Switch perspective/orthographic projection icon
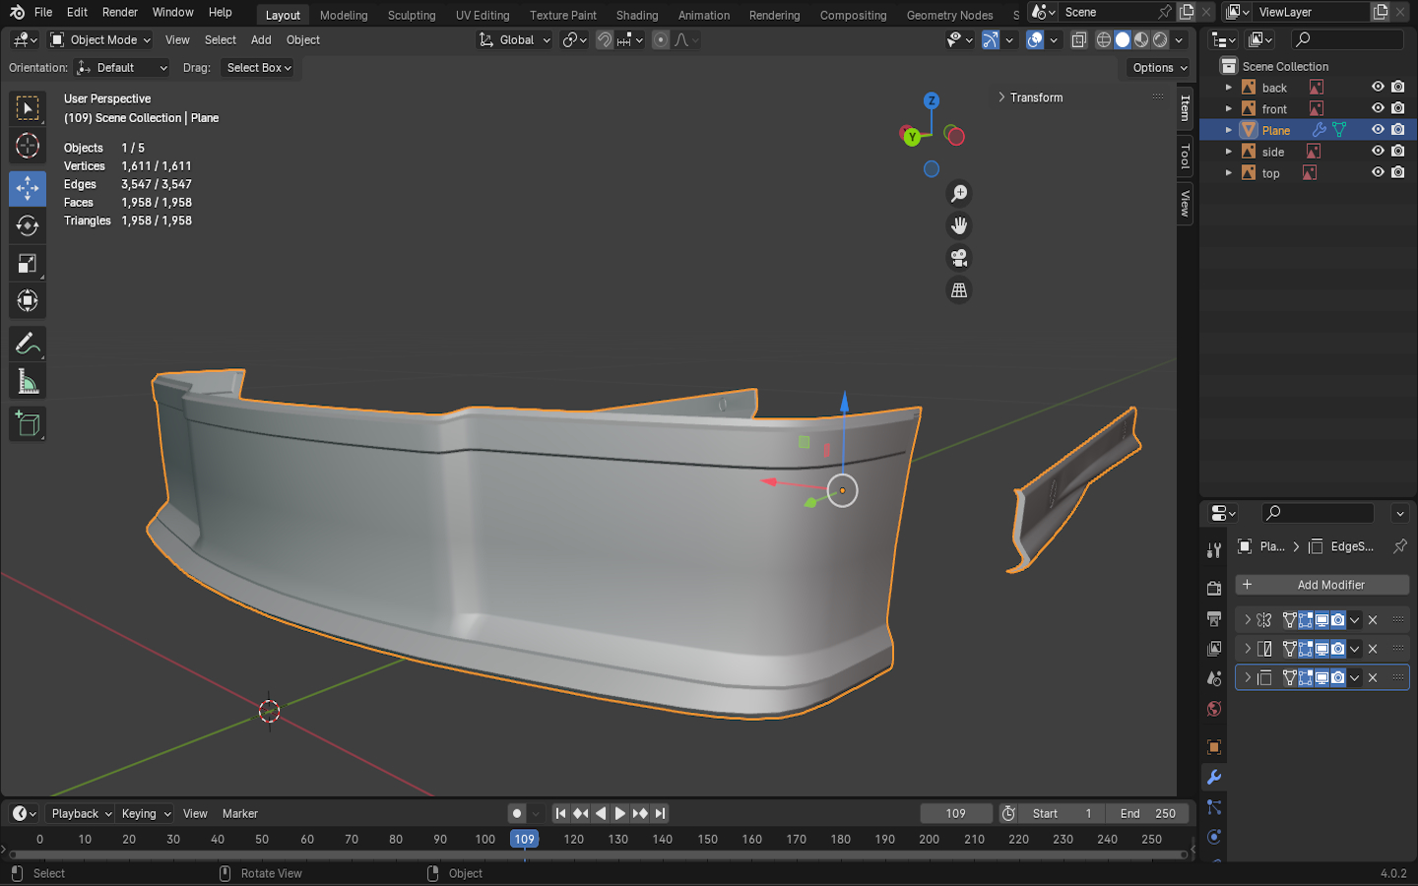Screen dimensions: 1418x886 tap(959, 290)
